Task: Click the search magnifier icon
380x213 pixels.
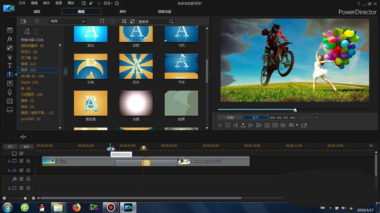Action: [171, 22]
